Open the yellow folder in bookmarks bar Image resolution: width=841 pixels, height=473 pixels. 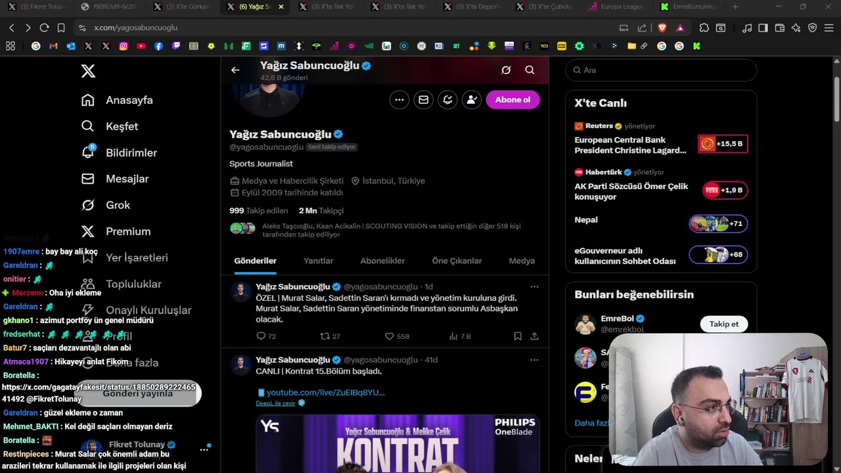pos(631,46)
